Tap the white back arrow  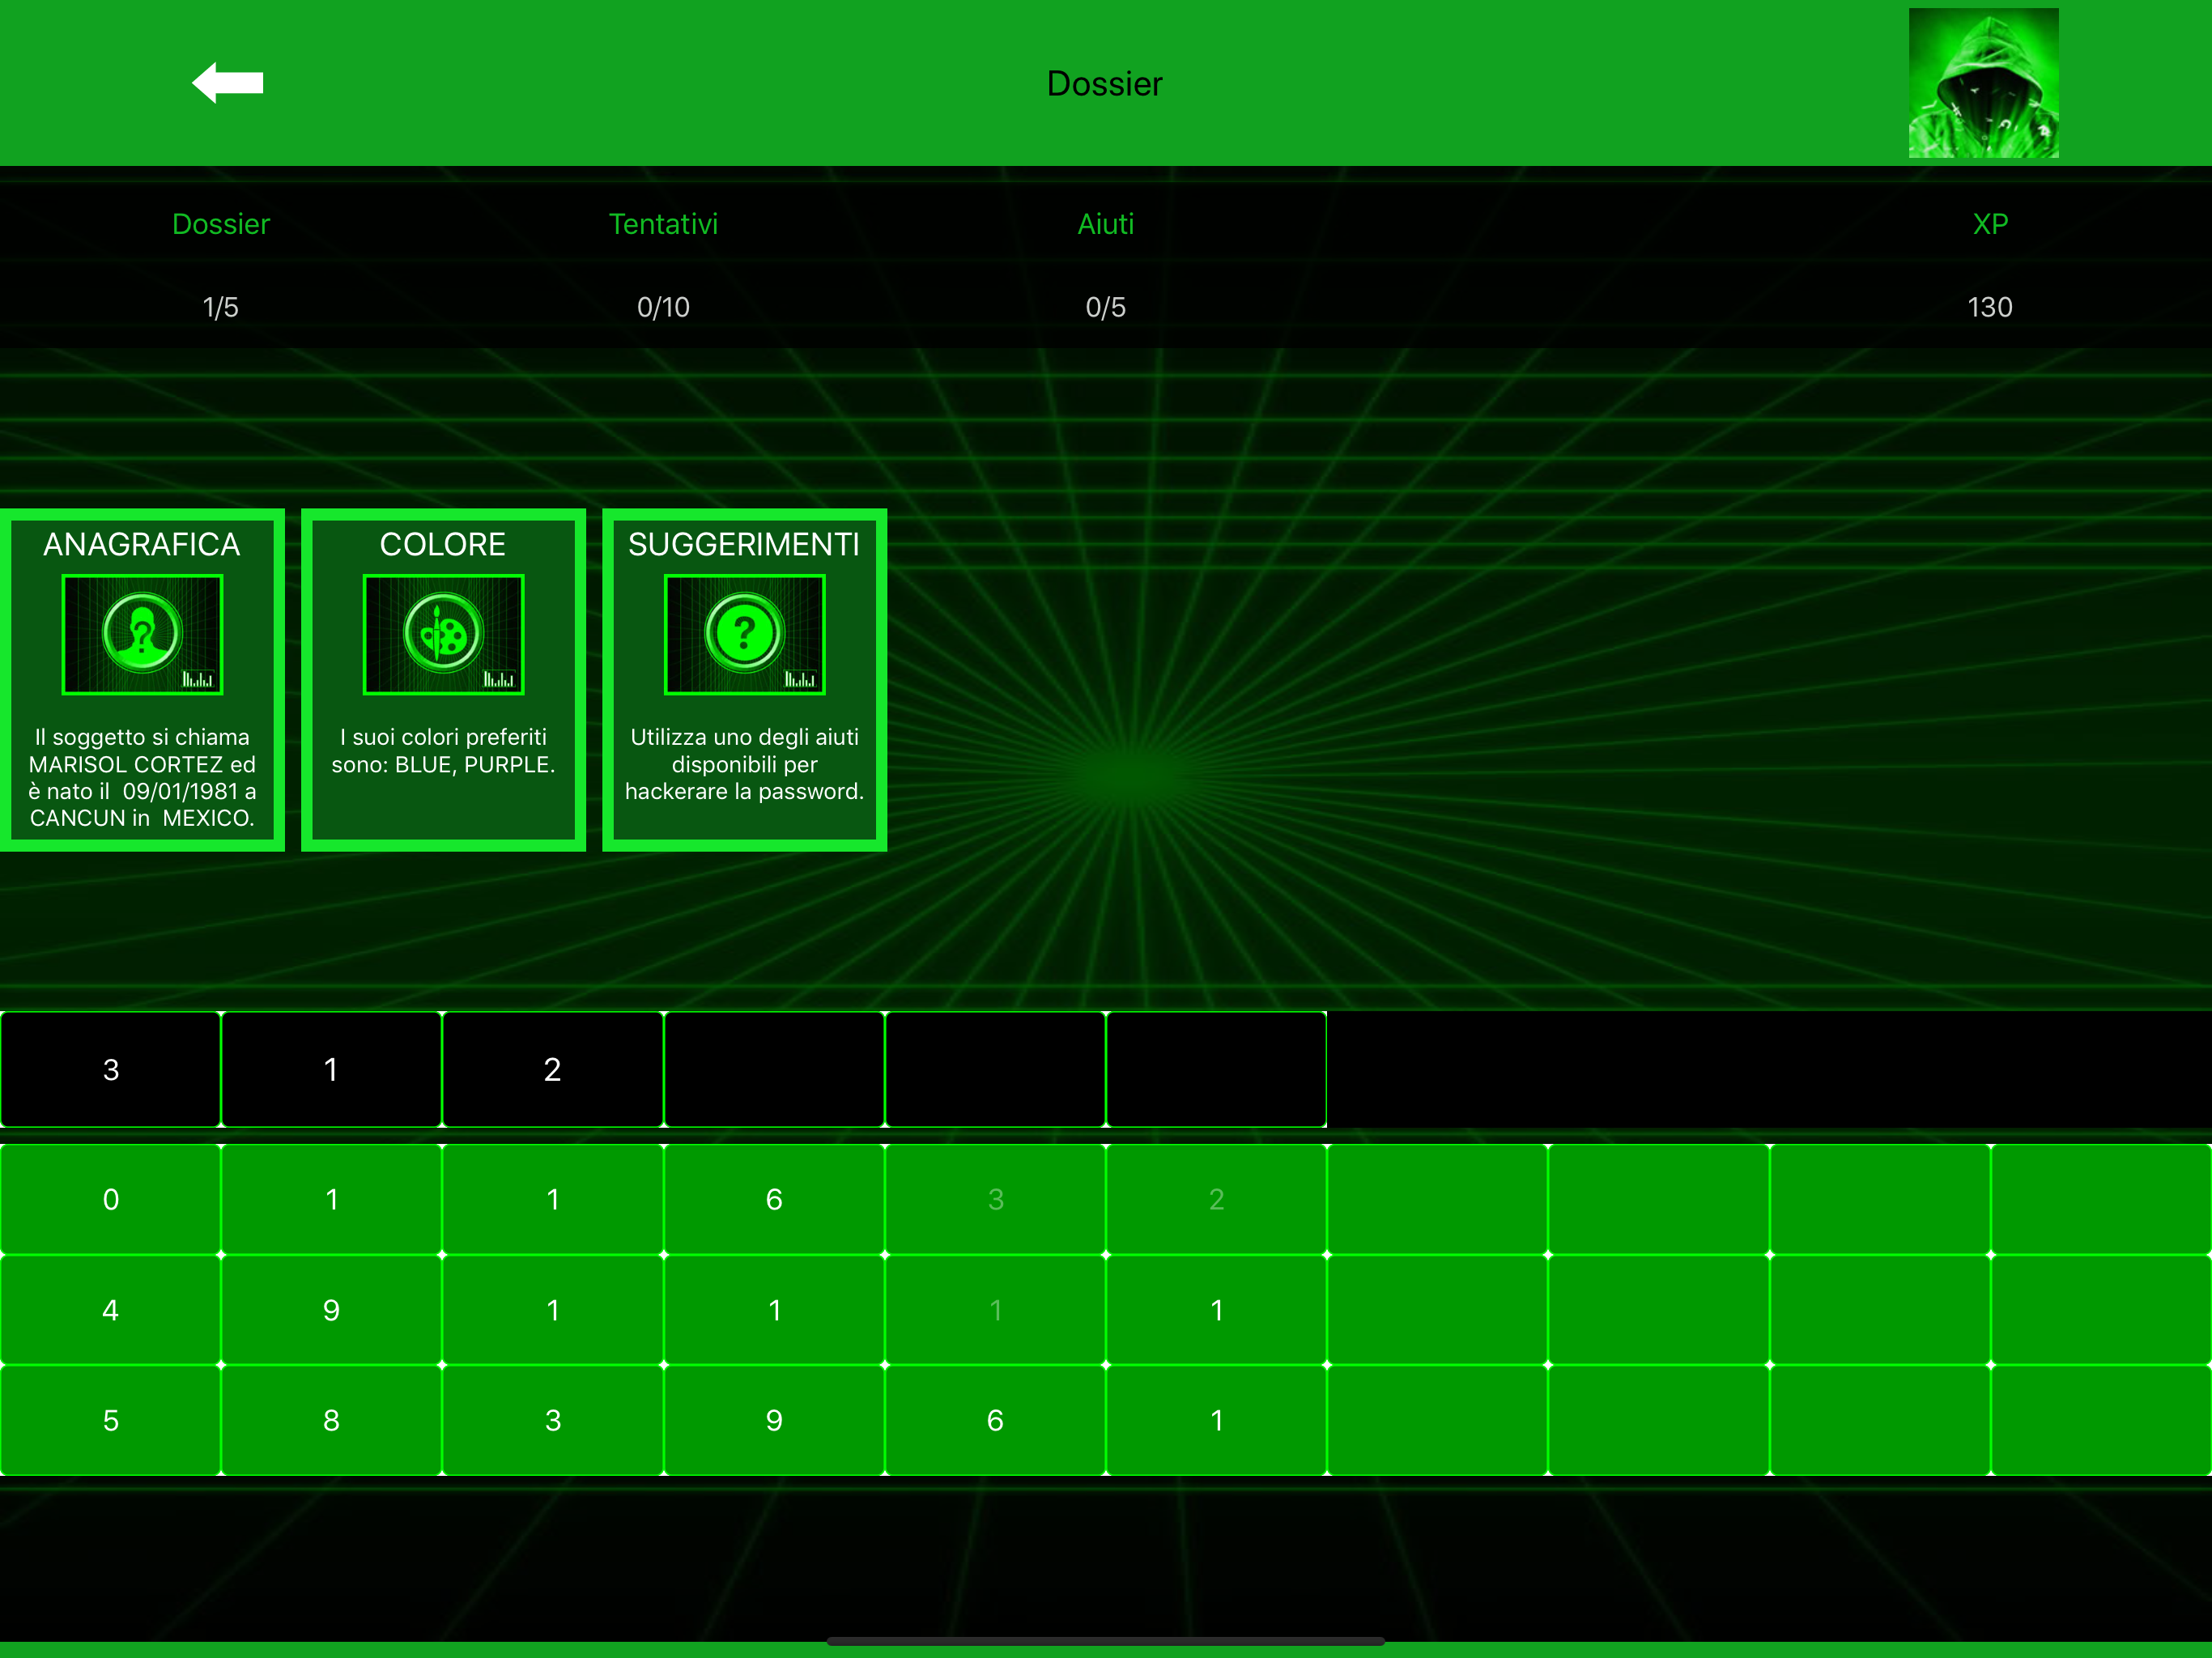click(228, 83)
